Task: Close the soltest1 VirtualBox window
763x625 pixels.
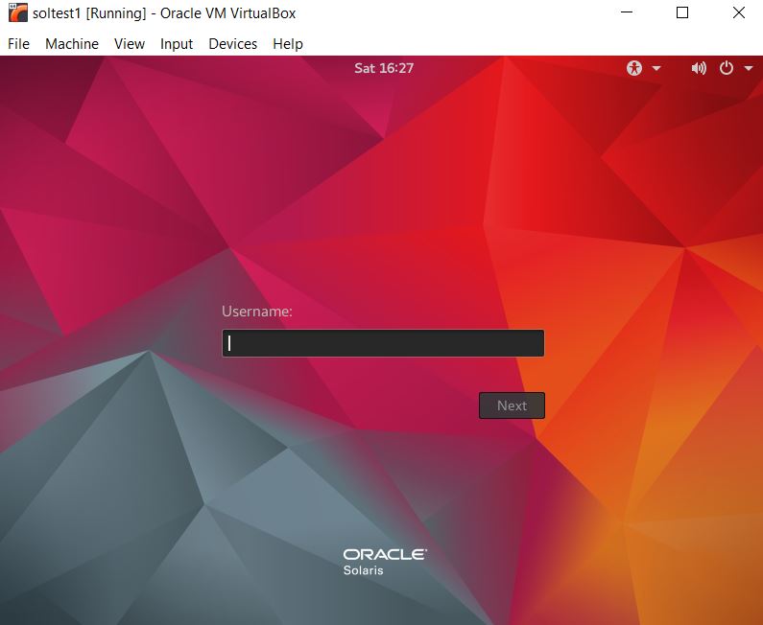Action: tap(739, 12)
